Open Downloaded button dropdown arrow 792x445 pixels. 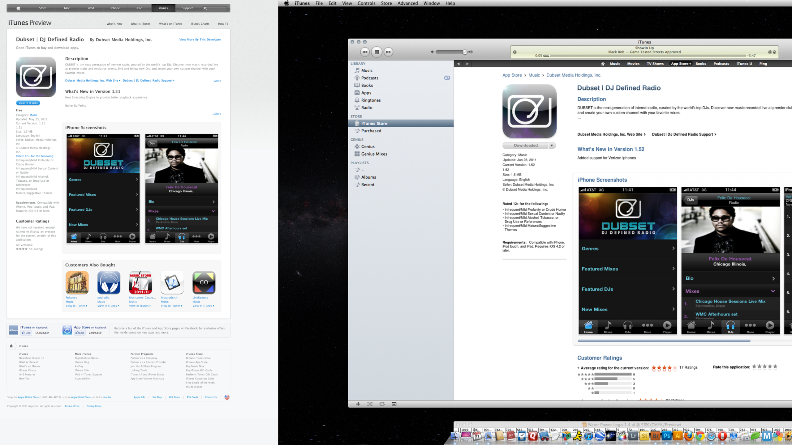pos(552,145)
